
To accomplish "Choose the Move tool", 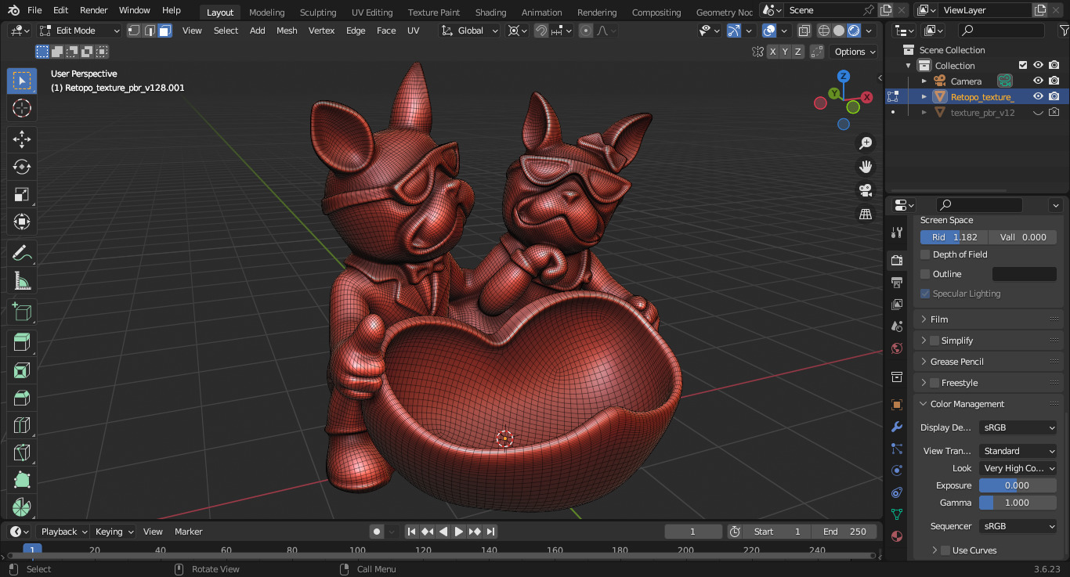I will [x=22, y=139].
